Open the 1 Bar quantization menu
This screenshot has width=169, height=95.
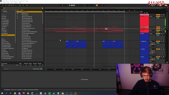[x=27, y=5]
